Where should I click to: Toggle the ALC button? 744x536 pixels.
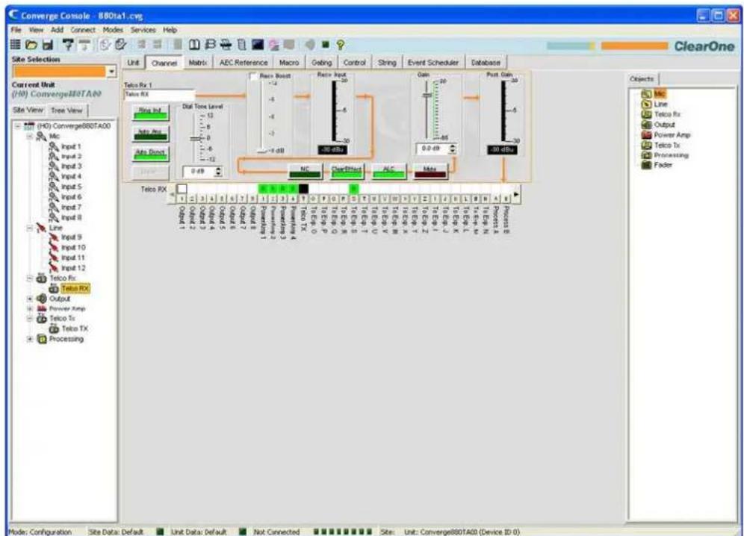388,171
